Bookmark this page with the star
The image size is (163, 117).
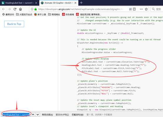click(146, 9)
